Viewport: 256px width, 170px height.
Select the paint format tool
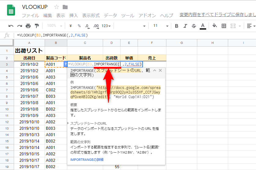coord(37,26)
